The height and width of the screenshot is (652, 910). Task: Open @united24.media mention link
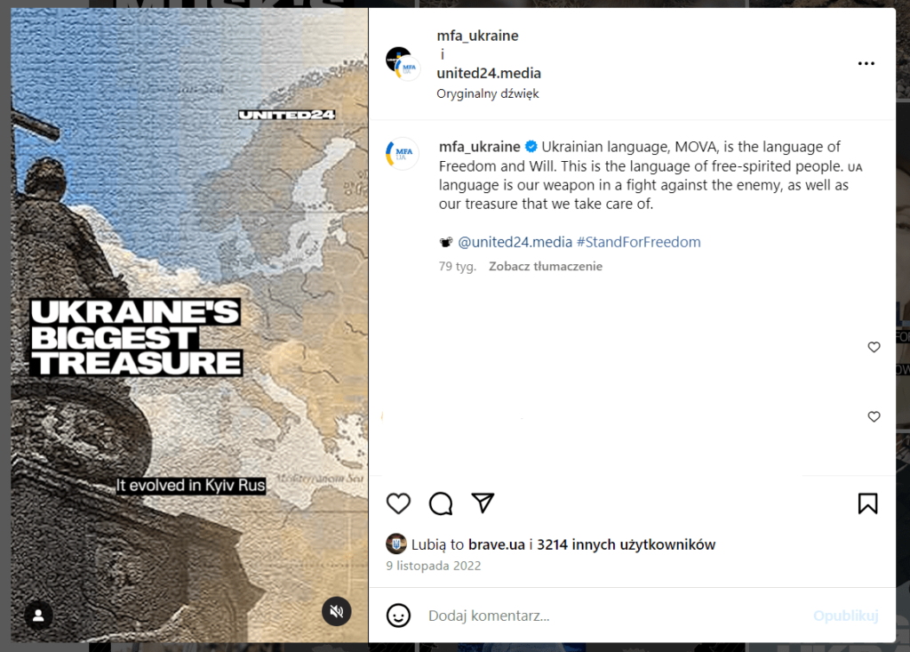(515, 242)
